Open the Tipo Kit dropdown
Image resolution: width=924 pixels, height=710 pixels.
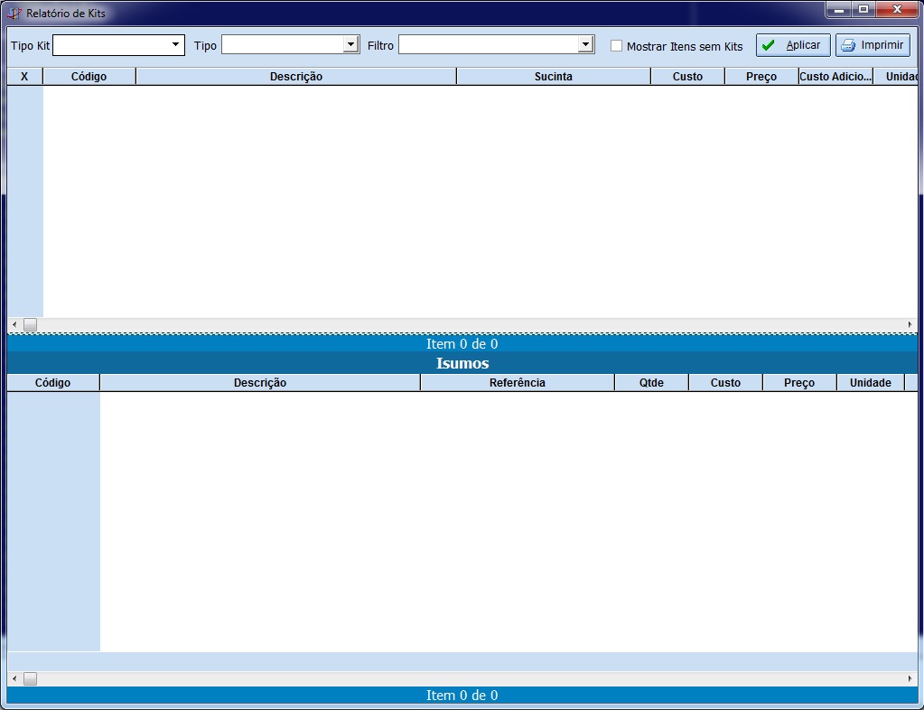(x=175, y=44)
